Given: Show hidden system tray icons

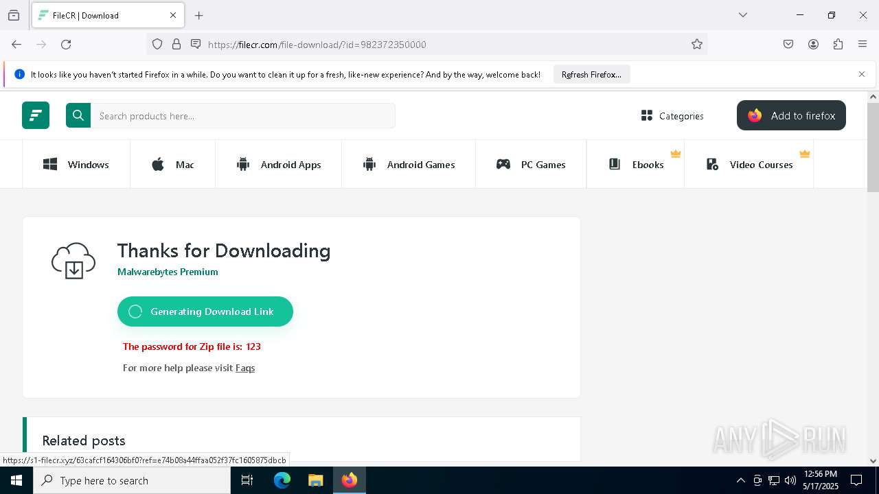Looking at the screenshot, I should 740,480.
